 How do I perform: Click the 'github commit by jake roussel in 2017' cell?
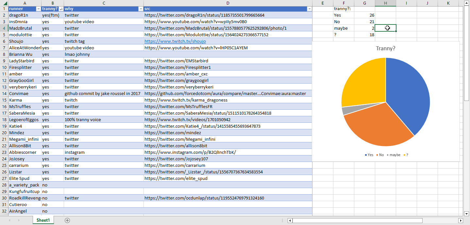[104, 93]
